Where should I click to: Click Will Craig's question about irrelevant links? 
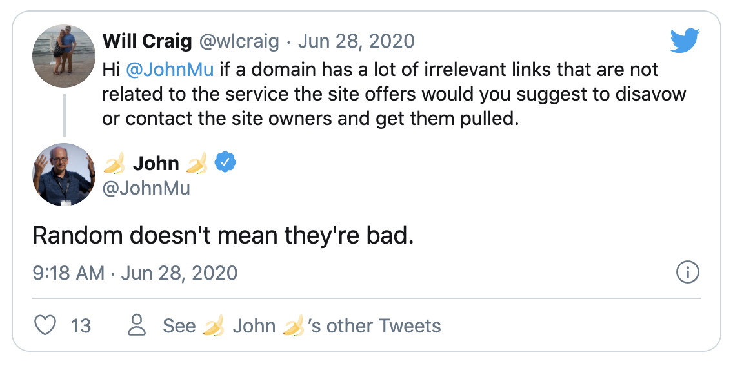pyautogui.click(x=394, y=94)
